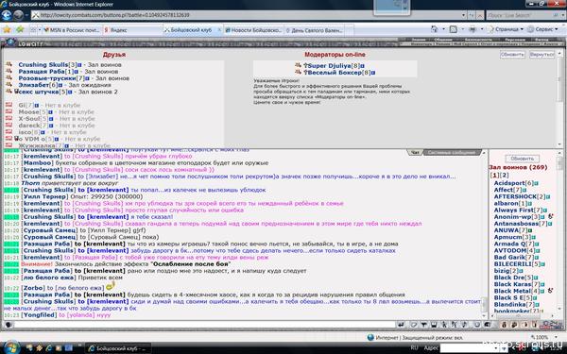Switch to Новости Бойцовского tab
The image size is (567, 354).
pos(253,30)
